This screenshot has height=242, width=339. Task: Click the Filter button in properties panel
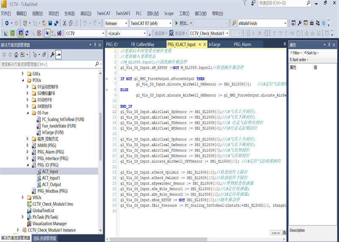[296, 53]
